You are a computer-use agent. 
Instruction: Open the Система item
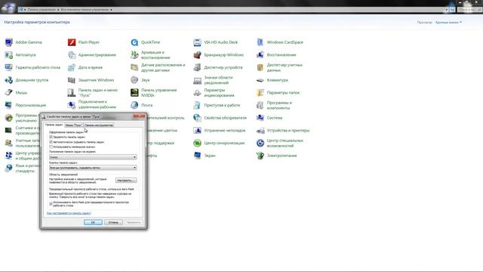coord(269,118)
